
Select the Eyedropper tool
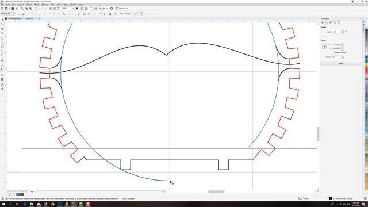(2, 85)
